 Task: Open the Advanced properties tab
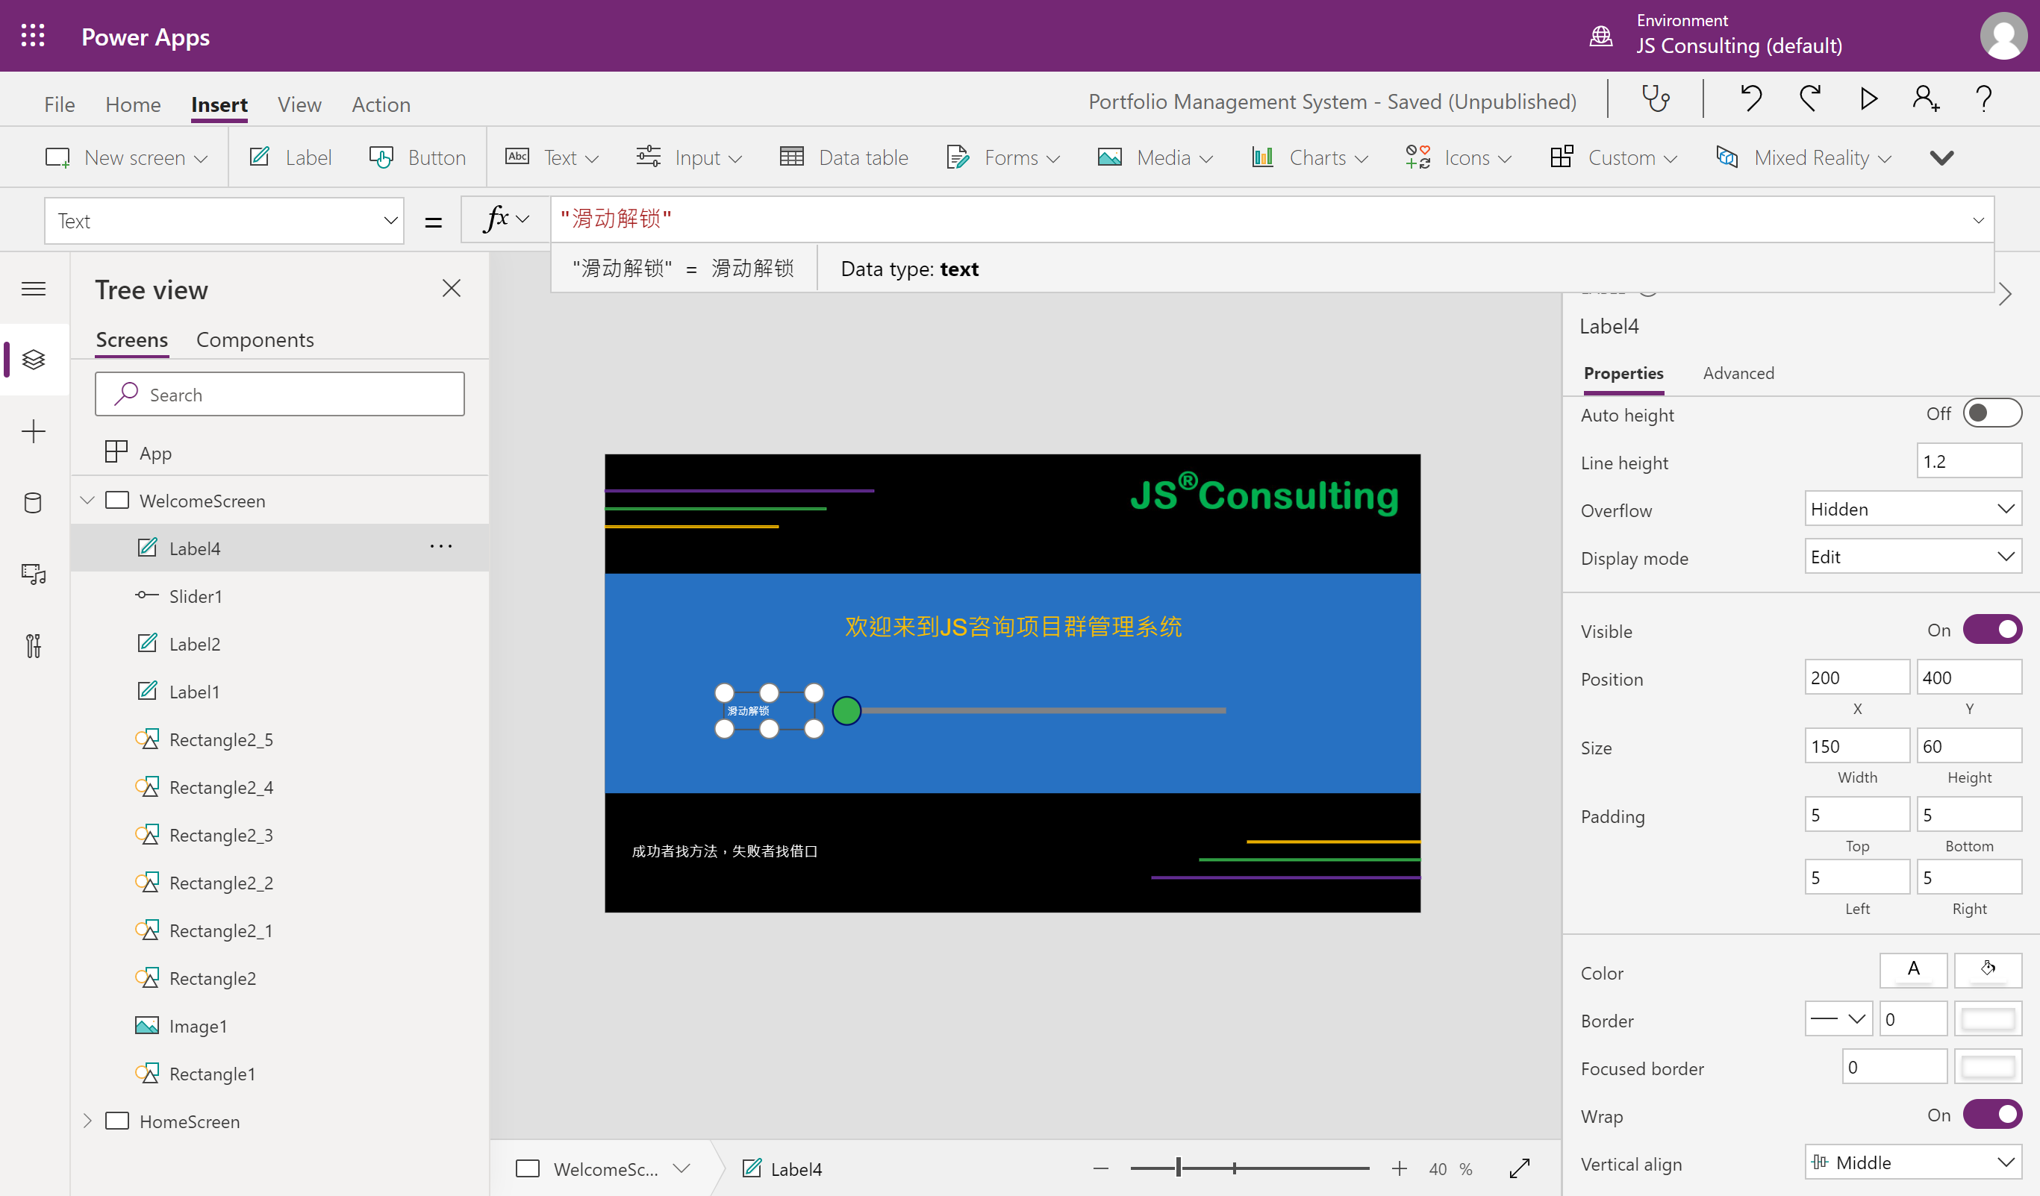pyautogui.click(x=1737, y=373)
